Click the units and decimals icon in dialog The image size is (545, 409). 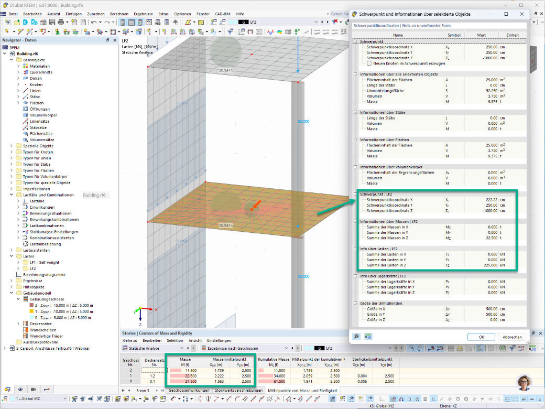(x=368, y=336)
